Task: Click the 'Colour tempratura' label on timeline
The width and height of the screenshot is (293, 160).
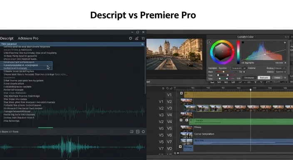Action: (204, 134)
